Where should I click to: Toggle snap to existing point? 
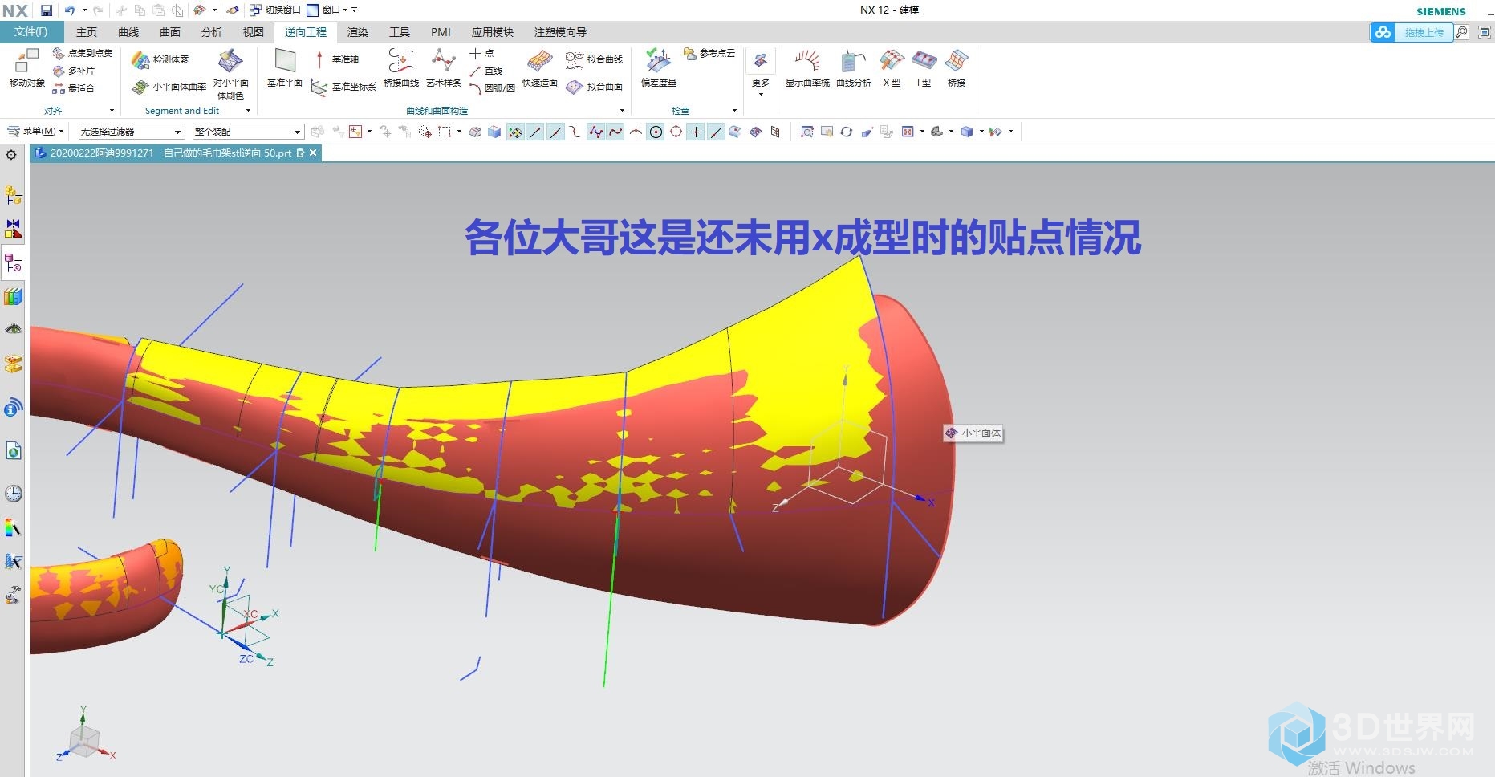[696, 132]
